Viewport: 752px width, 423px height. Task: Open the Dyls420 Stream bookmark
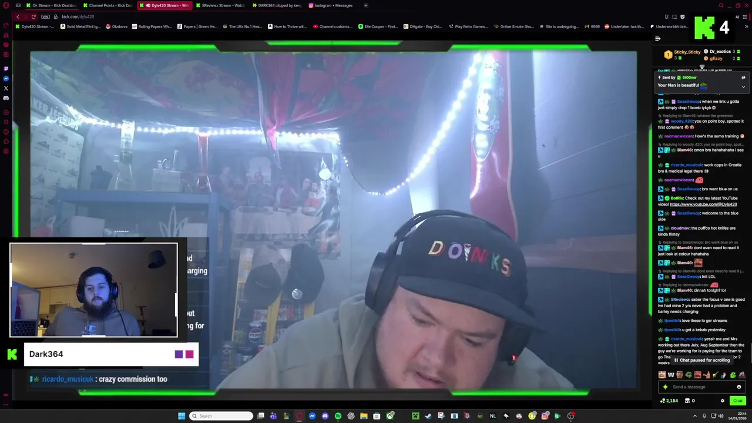pos(35,26)
